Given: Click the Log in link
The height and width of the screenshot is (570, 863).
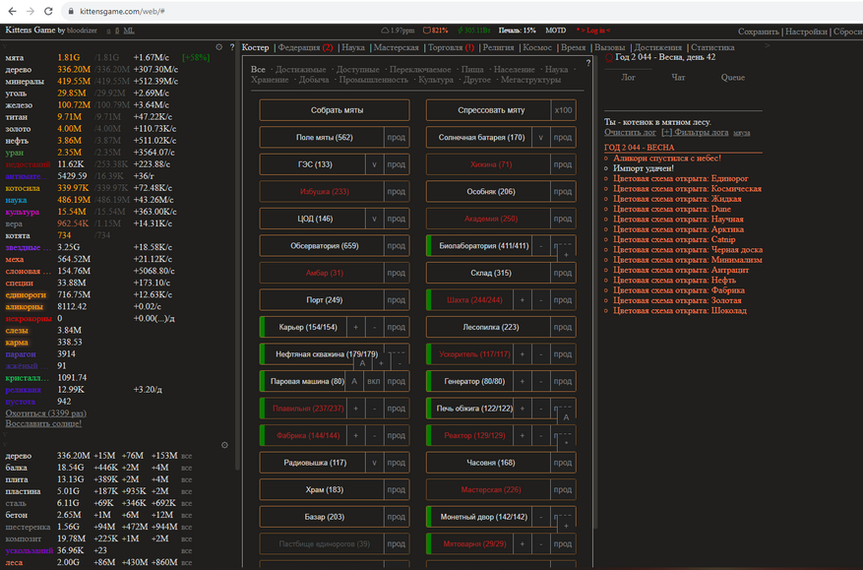Looking at the screenshot, I should [595, 31].
